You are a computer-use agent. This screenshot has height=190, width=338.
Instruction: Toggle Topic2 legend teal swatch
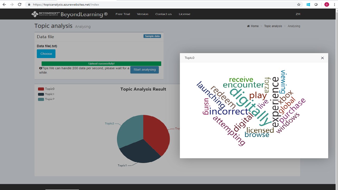click(x=41, y=99)
